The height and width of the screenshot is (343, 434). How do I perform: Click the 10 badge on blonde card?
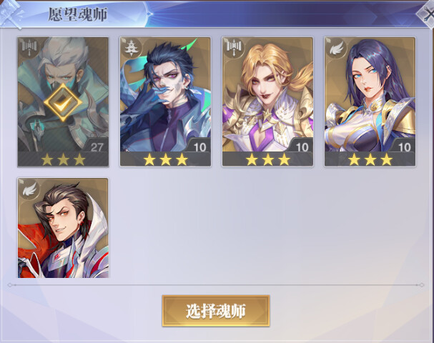302,146
